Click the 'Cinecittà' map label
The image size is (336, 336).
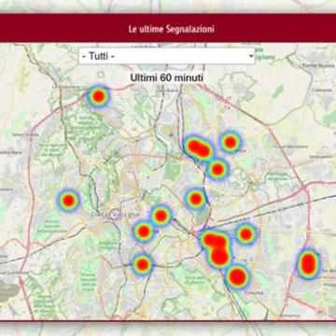254,293
